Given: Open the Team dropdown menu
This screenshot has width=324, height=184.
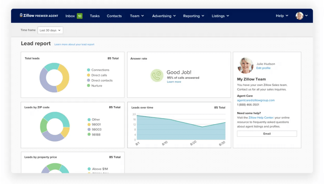Looking at the screenshot, I should (x=137, y=16).
